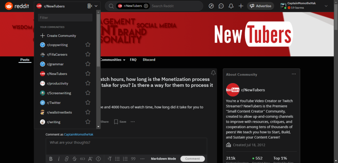Favorite r/FifaCareers with its star
The width and height of the screenshot is (338, 163).
click(88, 54)
